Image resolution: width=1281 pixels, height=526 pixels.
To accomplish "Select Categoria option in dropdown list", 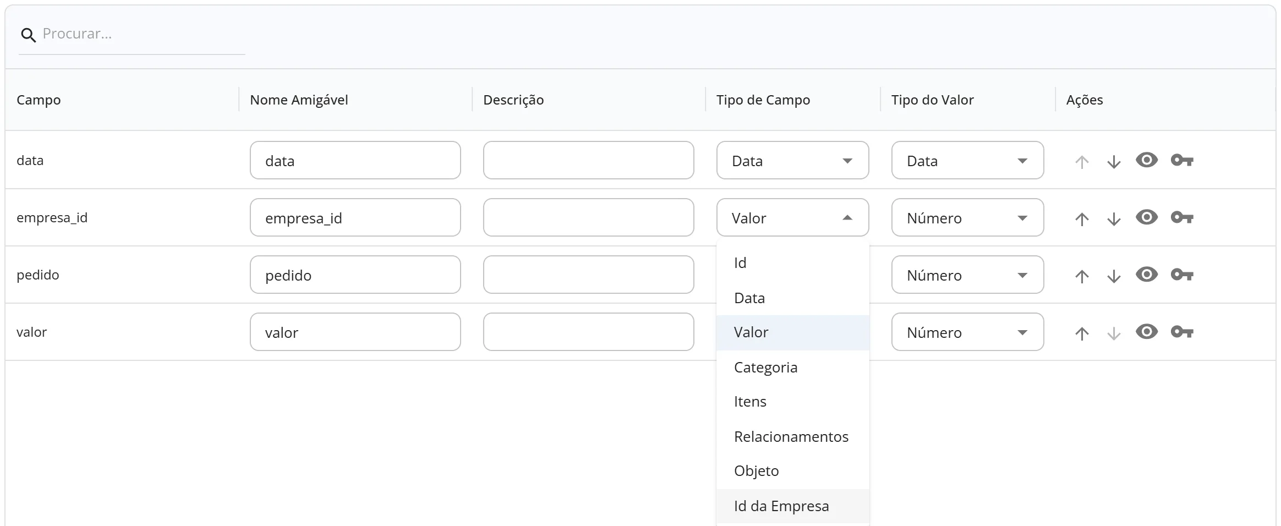I will [792, 368].
